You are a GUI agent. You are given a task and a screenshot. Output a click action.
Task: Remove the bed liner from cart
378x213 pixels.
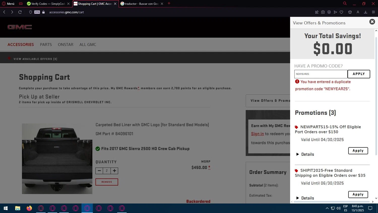click(107, 182)
